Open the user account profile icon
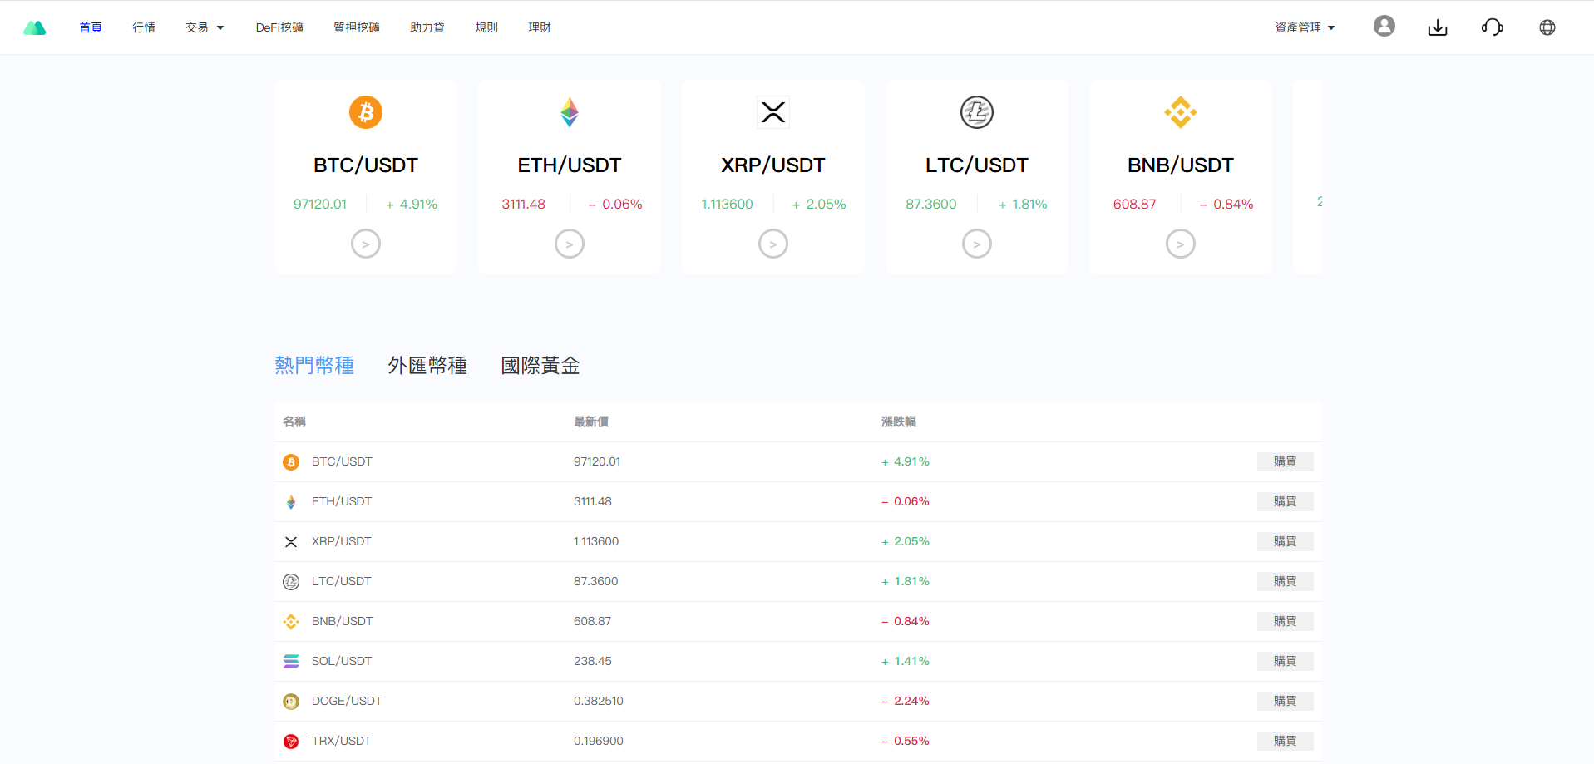Screen dimensions: 1594x764 (1384, 27)
